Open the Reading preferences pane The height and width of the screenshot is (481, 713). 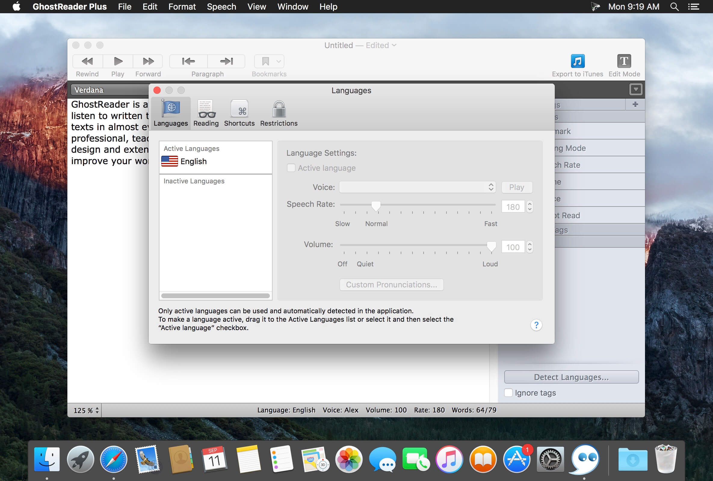point(206,113)
